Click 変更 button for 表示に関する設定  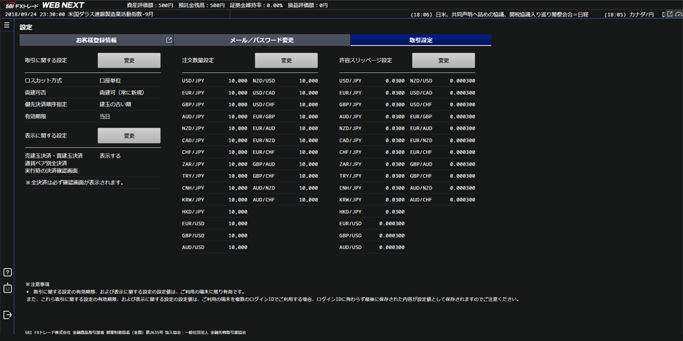point(129,136)
